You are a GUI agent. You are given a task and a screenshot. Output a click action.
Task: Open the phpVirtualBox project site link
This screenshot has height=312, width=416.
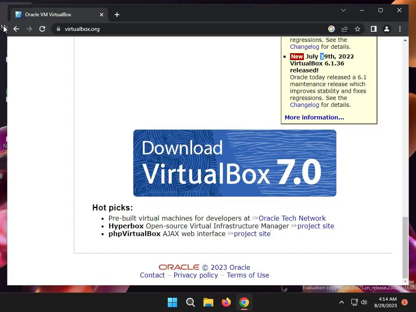tap(252, 234)
